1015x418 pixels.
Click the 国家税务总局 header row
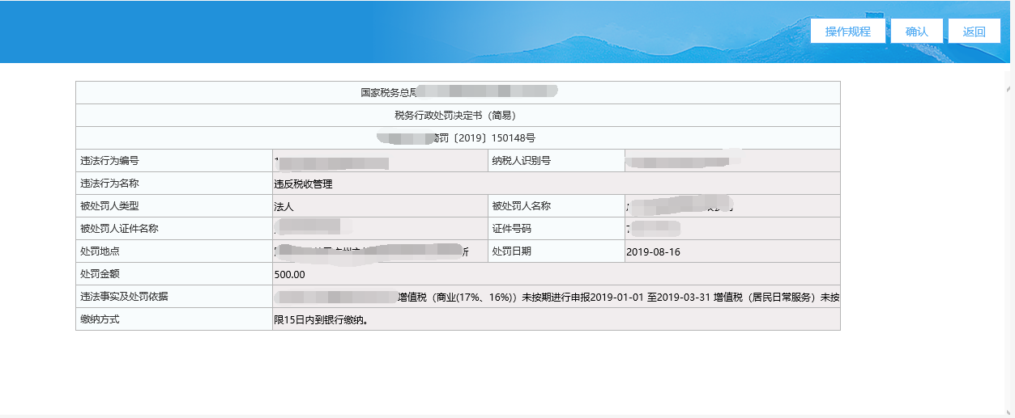pyautogui.click(x=389, y=92)
